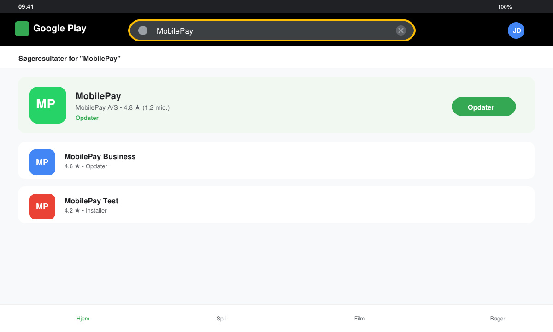
Task: Click the "4.2 ★ • Installer" text
Action: pos(86,211)
